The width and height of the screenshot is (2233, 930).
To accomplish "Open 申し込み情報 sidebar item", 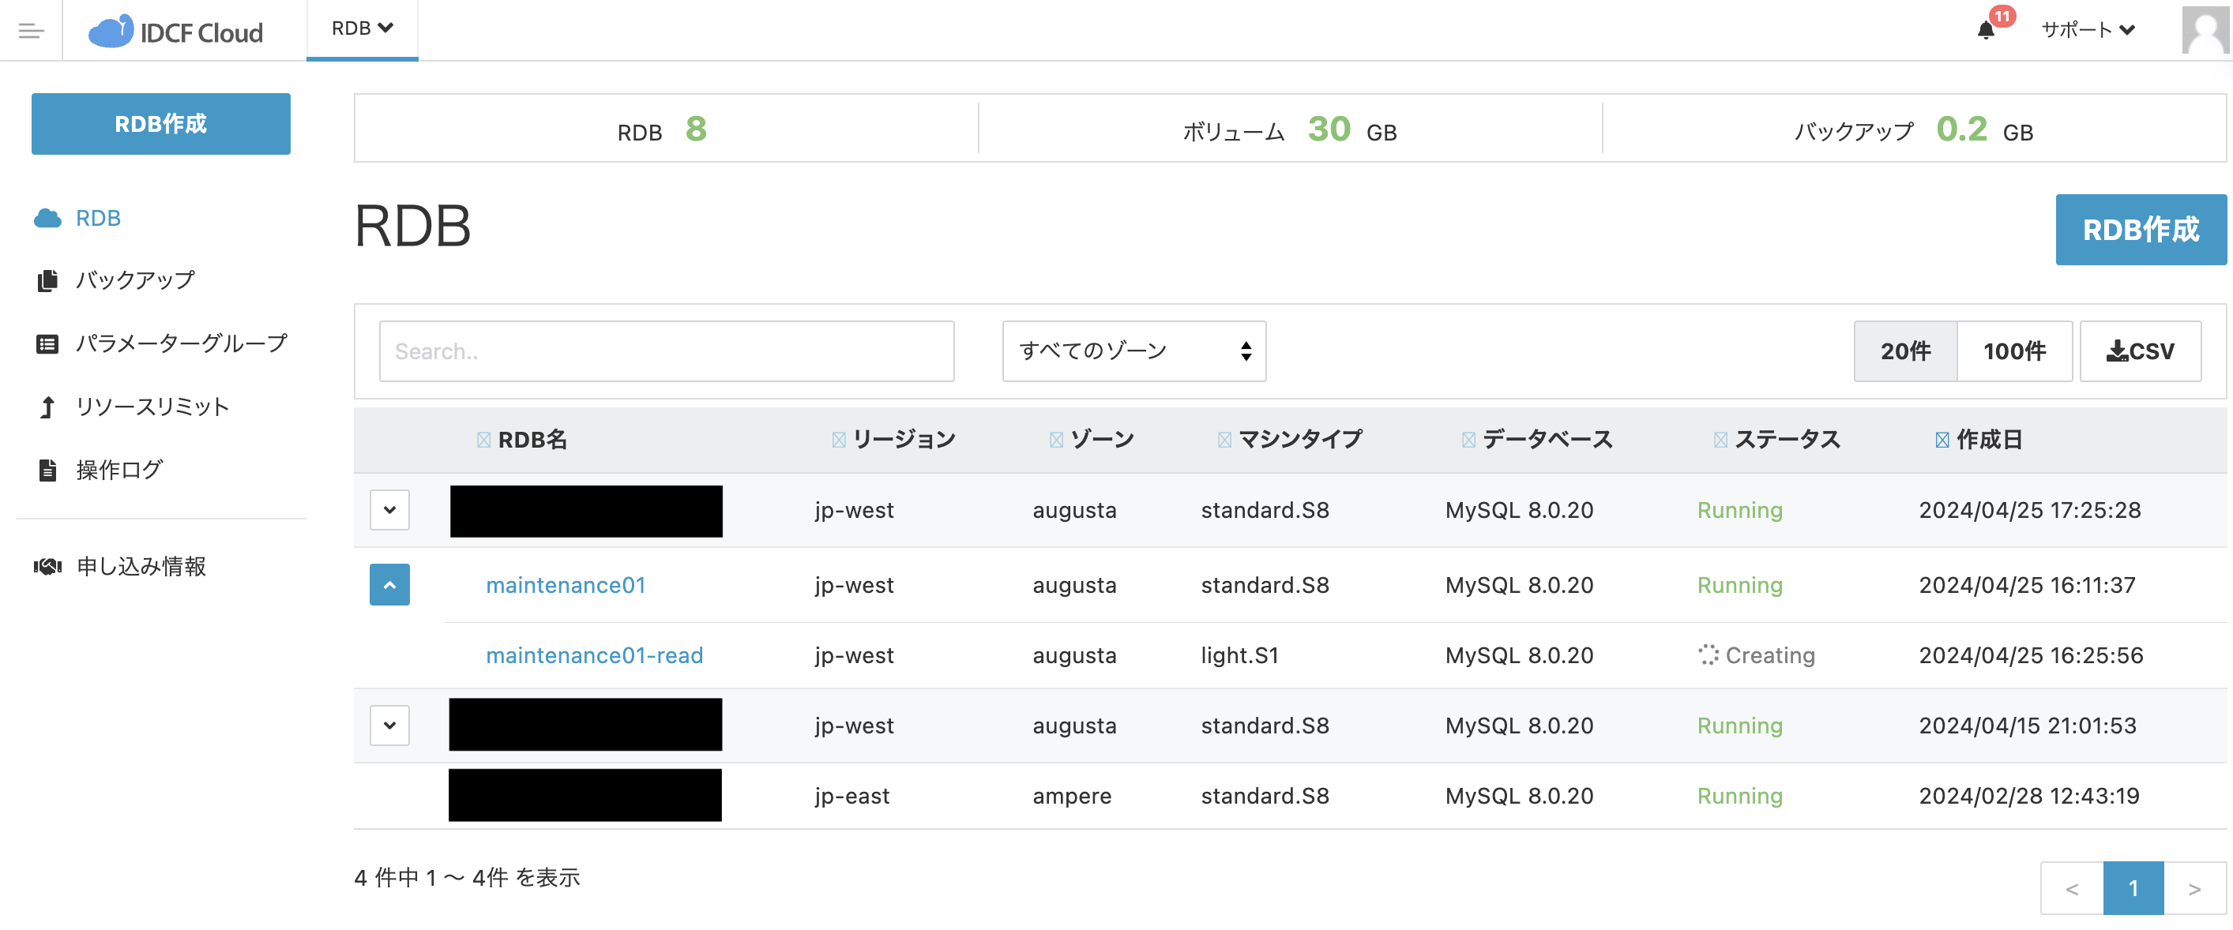I will click(141, 566).
